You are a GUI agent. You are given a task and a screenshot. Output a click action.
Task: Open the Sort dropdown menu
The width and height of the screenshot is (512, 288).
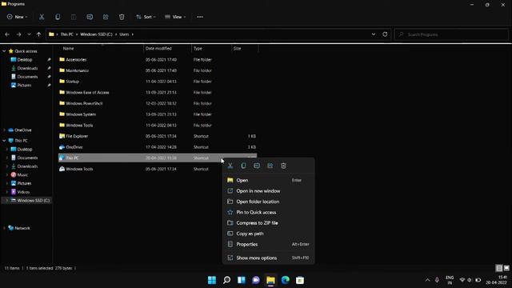(x=146, y=17)
